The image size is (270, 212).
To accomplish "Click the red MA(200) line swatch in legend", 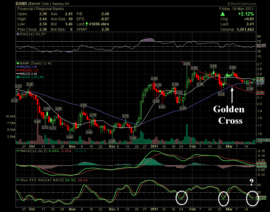I will click(18, 70).
